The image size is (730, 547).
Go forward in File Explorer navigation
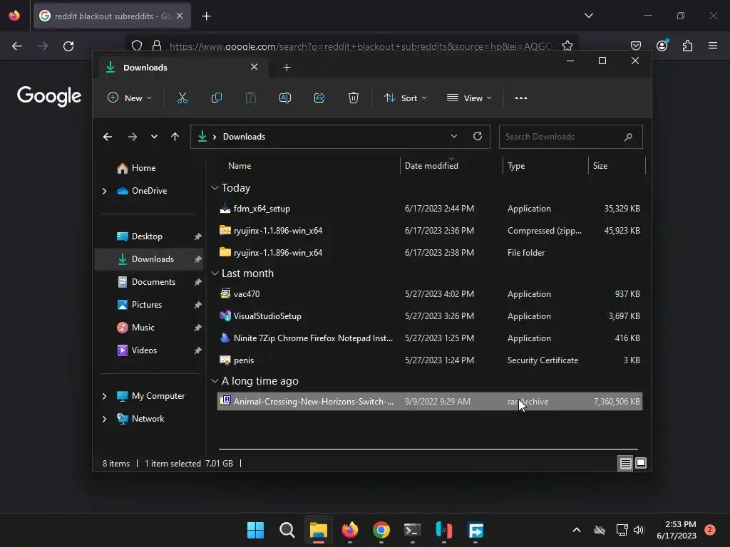(x=132, y=137)
